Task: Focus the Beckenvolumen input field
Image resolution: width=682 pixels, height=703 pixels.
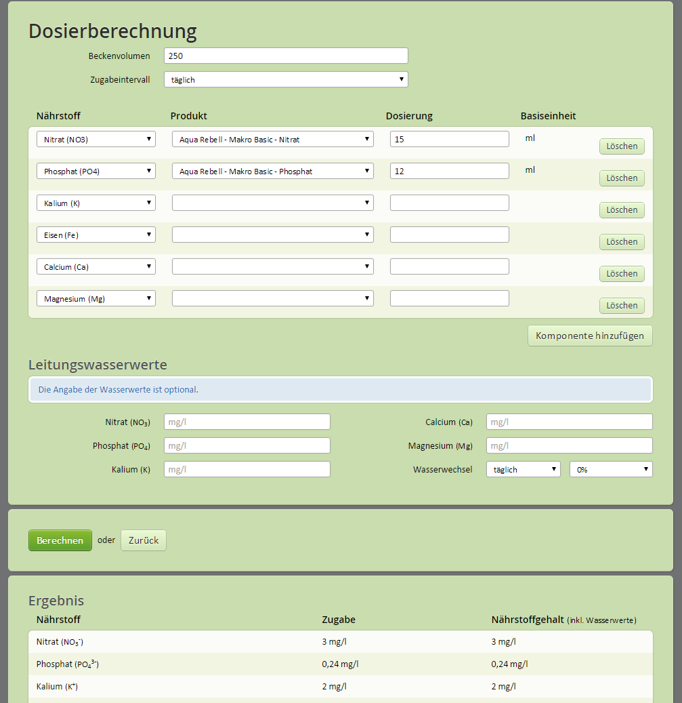Action: 286,56
